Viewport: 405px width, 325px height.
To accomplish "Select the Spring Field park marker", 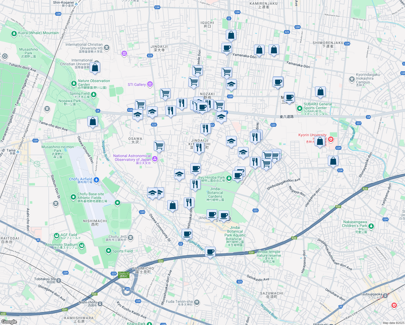I will pos(93,95).
